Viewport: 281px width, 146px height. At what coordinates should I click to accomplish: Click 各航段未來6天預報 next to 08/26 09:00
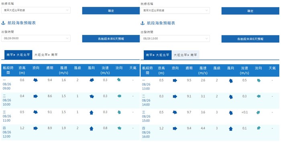pos(111,39)
